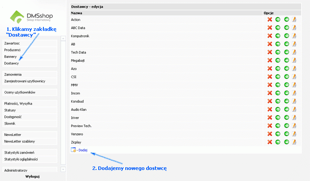Edit the Audio Klan supplier
This screenshot has height=181, width=310.
point(294,109)
